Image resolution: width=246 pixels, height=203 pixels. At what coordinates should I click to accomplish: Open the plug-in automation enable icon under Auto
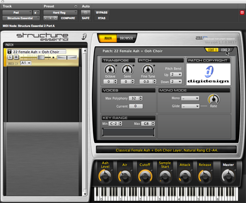pyautogui.click(x=86, y=12)
